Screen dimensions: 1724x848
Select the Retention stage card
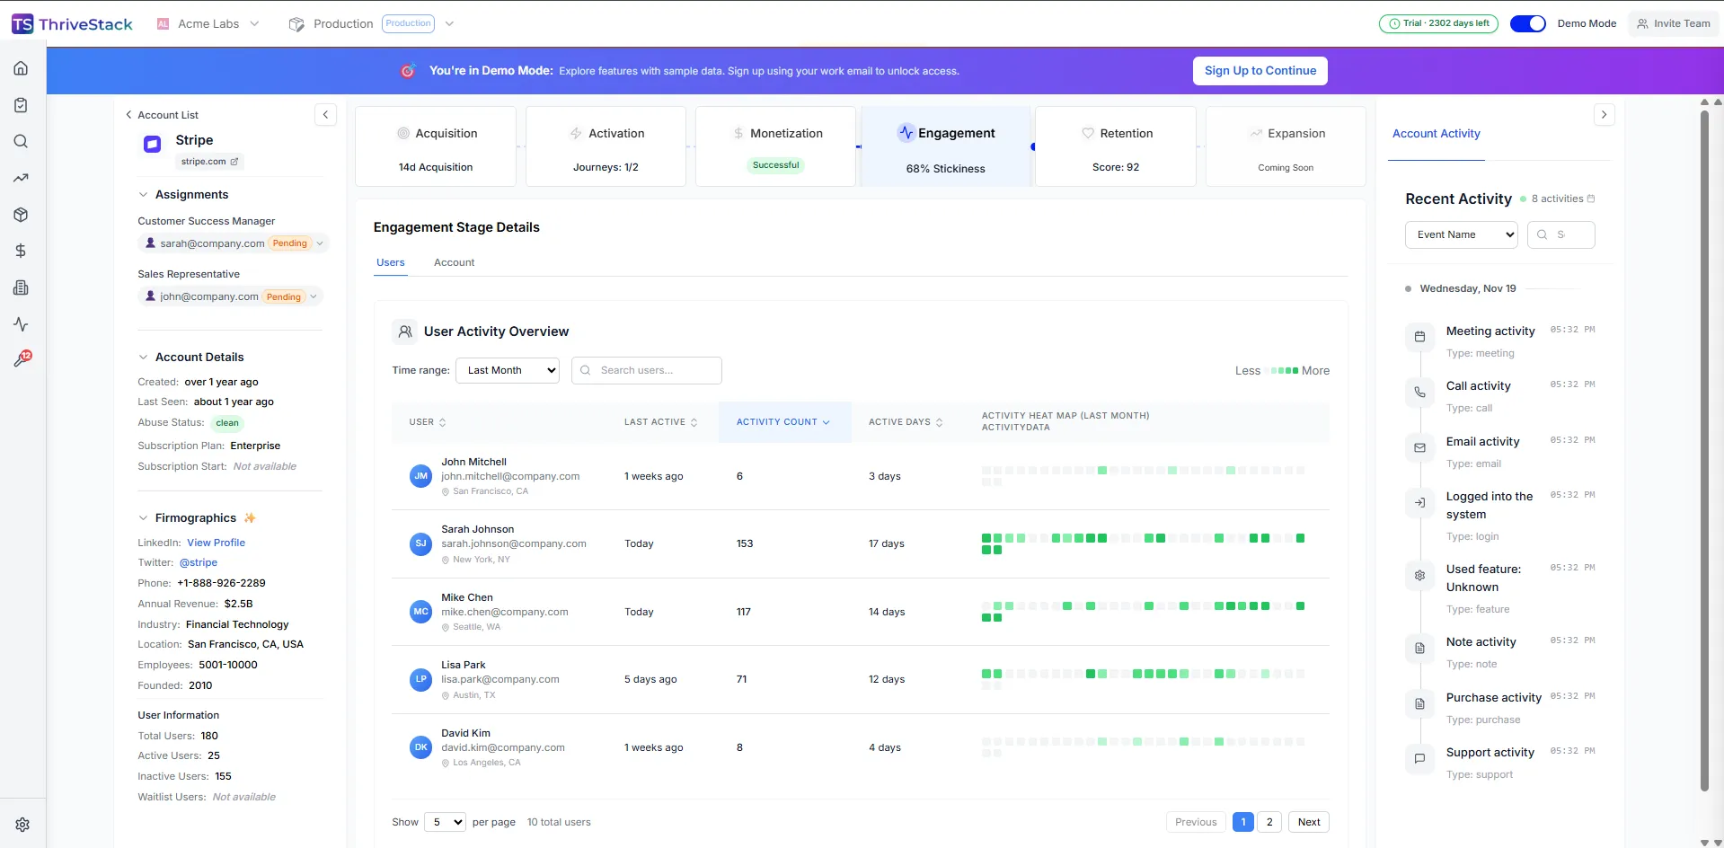pyautogui.click(x=1115, y=146)
